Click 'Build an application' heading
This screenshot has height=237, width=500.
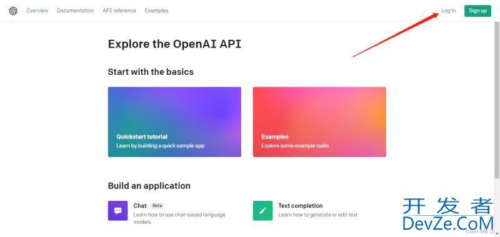click(x=149, y=186)
